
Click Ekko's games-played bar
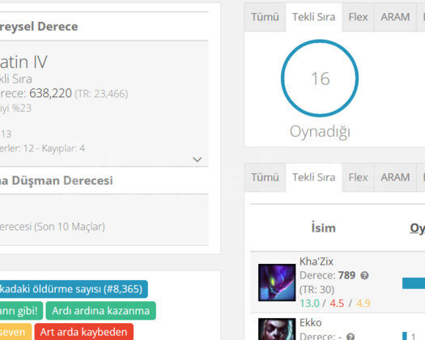click(405, 336)
